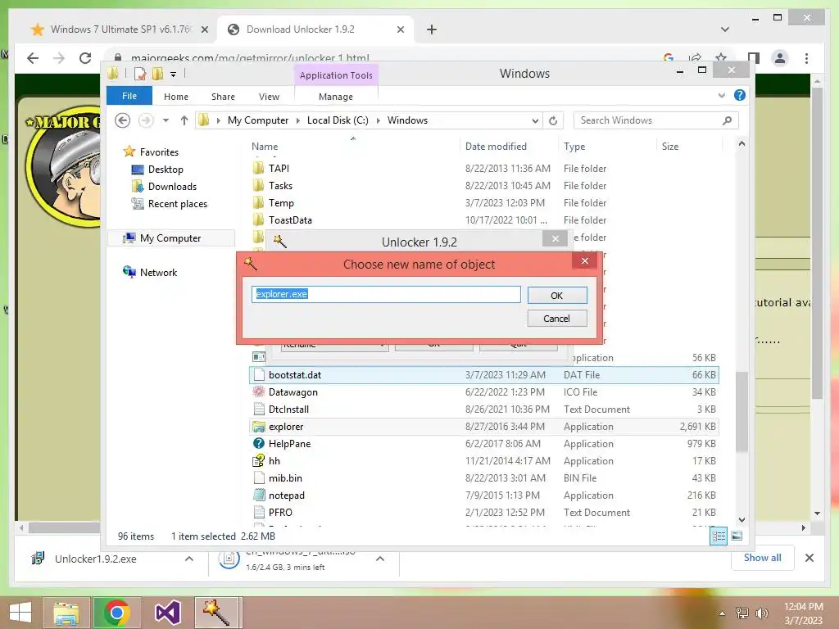Viewport: 839px width, 629px height.
Task: Open the quick access toolbar dropdown
Action: 174,75
